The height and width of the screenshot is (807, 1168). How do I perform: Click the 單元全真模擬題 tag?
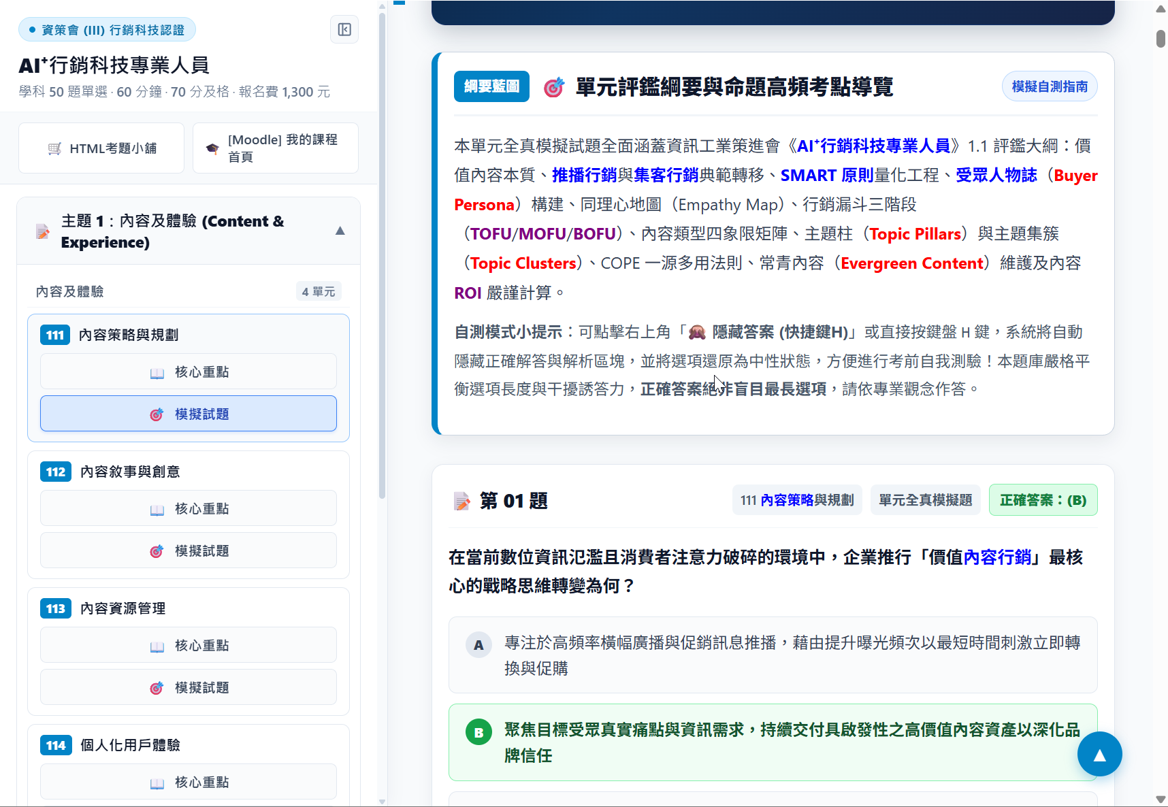pyautogui.click(x=926, y=500)
